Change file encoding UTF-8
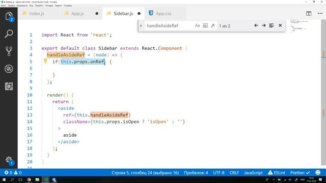Screen dimensions: 326x183 pyautogui.click(x=219, y=173)
